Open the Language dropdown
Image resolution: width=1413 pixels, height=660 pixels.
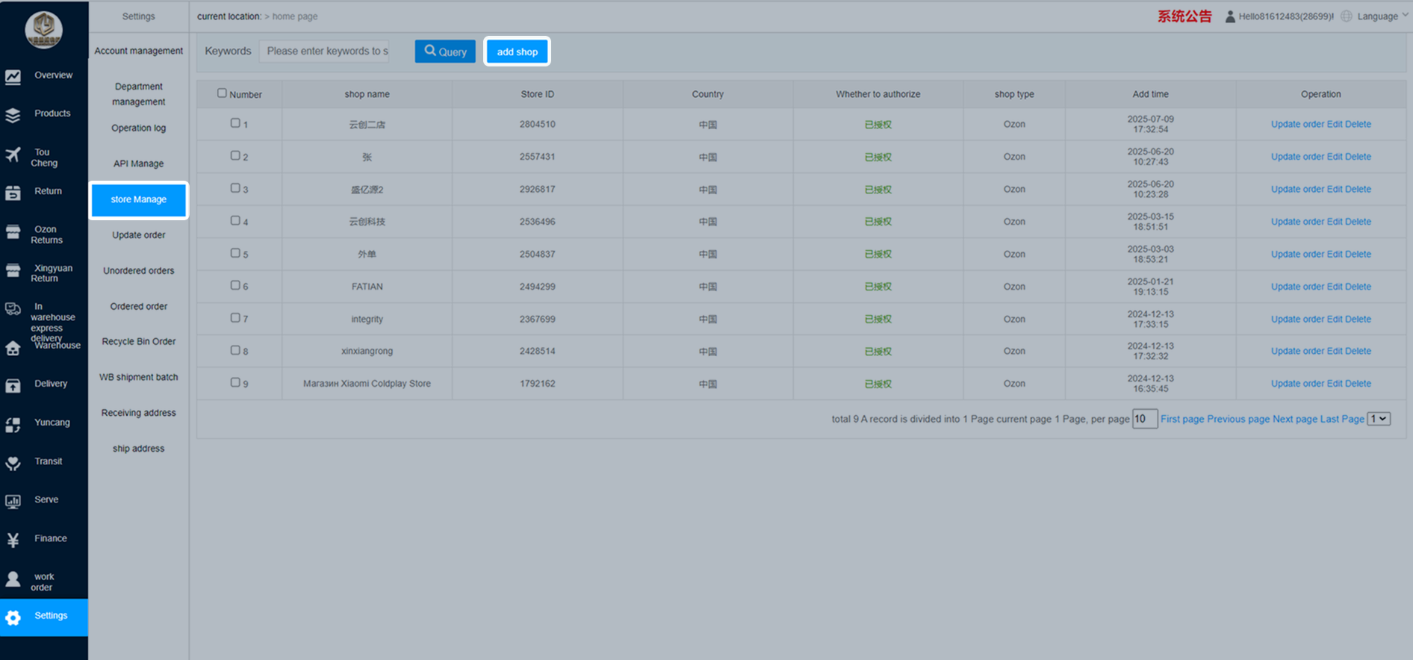tap(1382, 16)
